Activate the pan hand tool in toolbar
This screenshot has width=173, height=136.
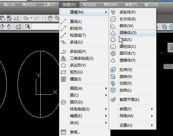tap(50, 18)
